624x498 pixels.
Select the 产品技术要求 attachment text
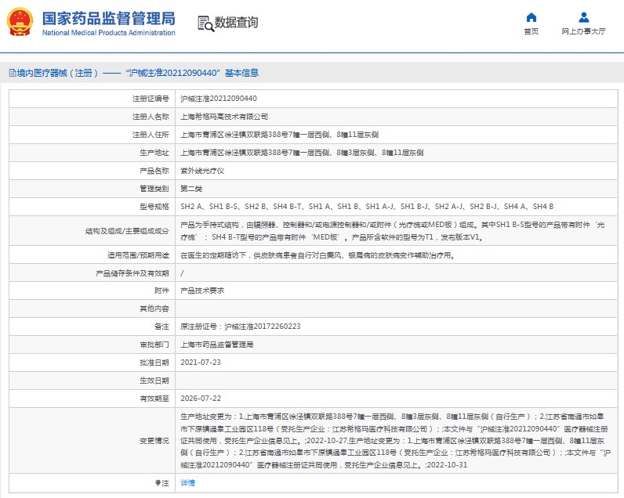[202, 291]
